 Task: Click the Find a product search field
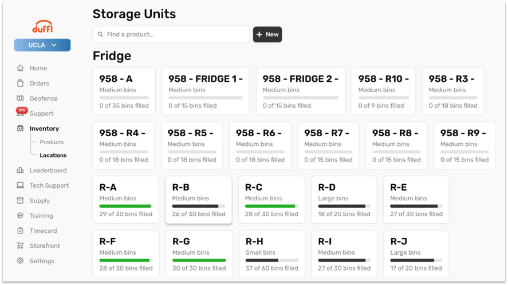pos(171,34)
